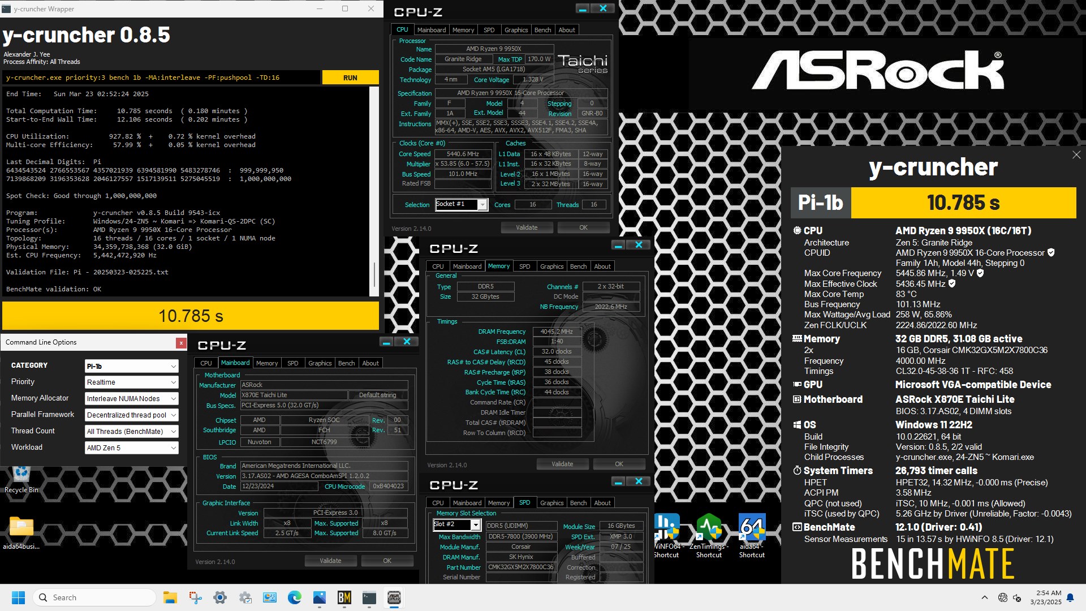Open CPU tab in the Motherboard CPU-Z window

[x=206, y=363]
